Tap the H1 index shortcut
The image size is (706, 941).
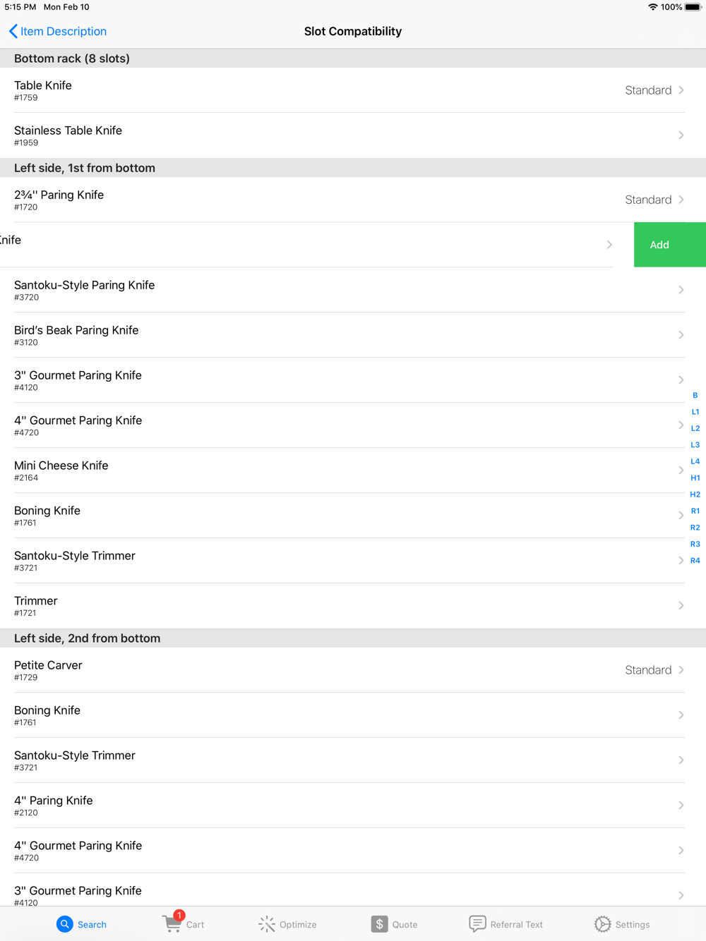tap(695, 478)
